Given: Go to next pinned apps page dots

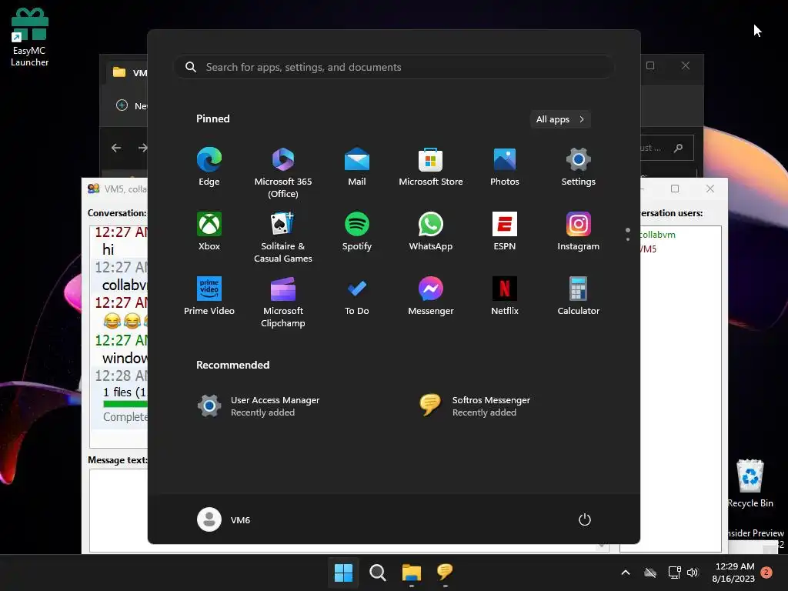Looking at the screenshot, I should (x=628, y=235).
